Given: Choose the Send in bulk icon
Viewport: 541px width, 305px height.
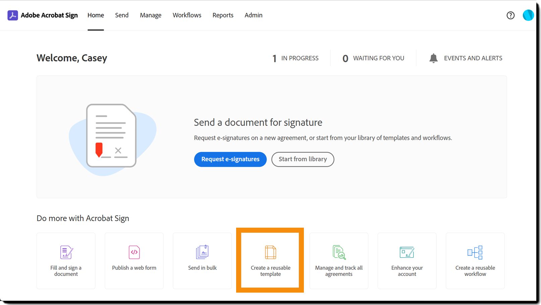Looking at the screenshot, I should [x=202, y=252].
